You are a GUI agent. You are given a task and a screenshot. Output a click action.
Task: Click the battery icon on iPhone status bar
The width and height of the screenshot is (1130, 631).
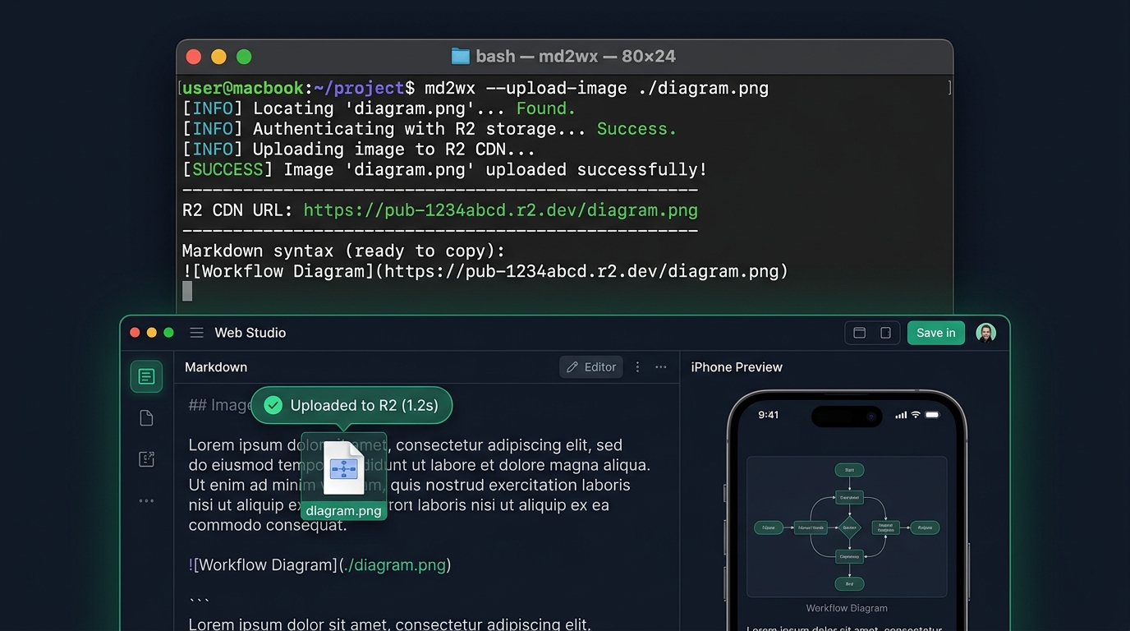click(x=932, y=415)
